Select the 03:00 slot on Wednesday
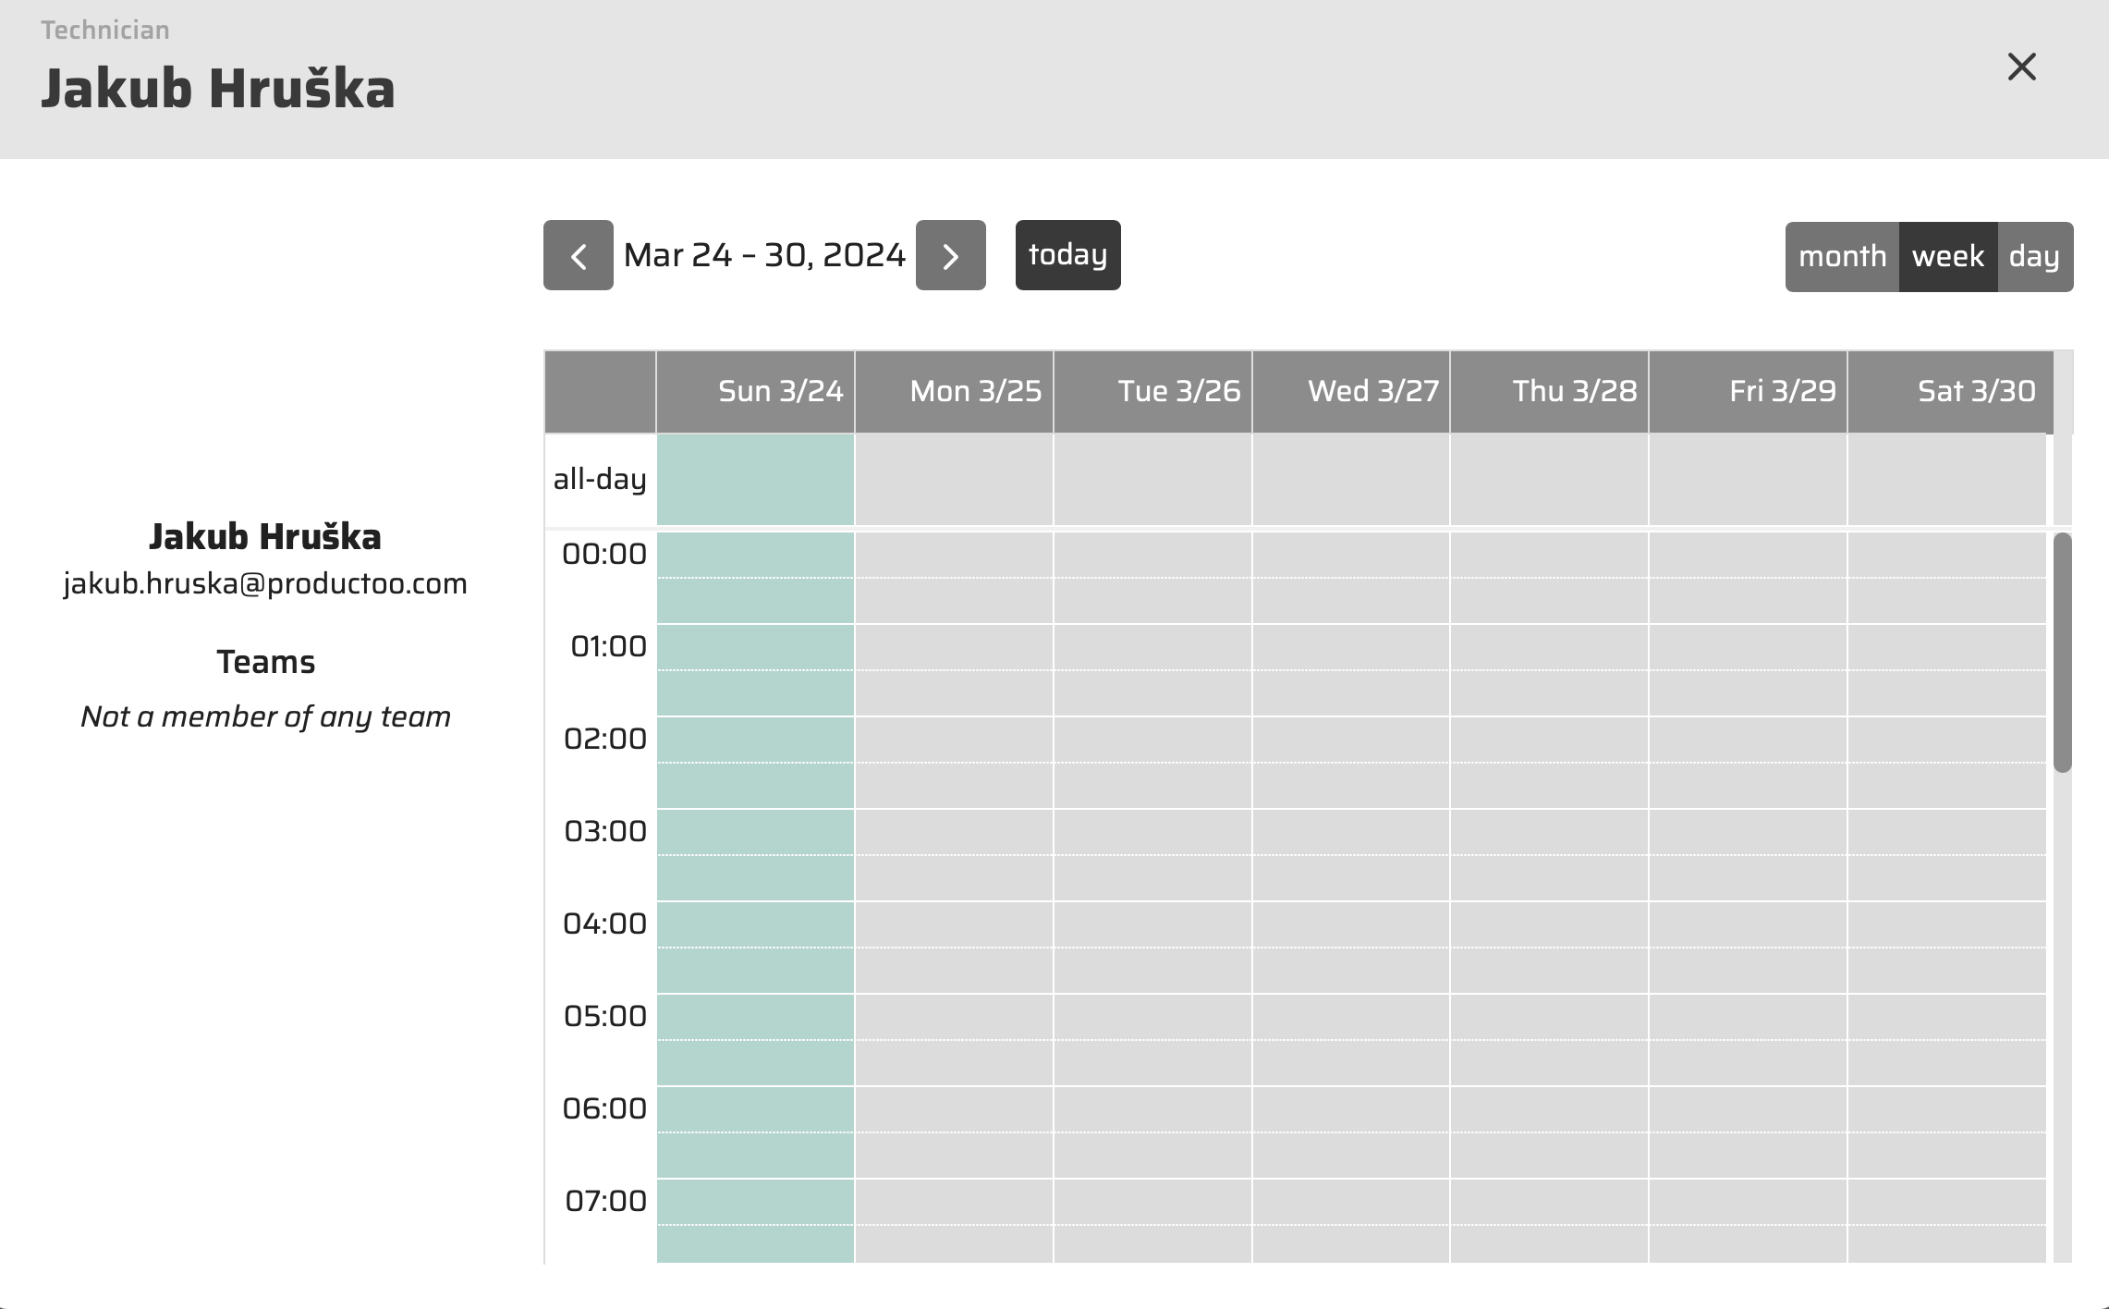Viewport: 2109px width, 1309px height. pos(1350,832)
